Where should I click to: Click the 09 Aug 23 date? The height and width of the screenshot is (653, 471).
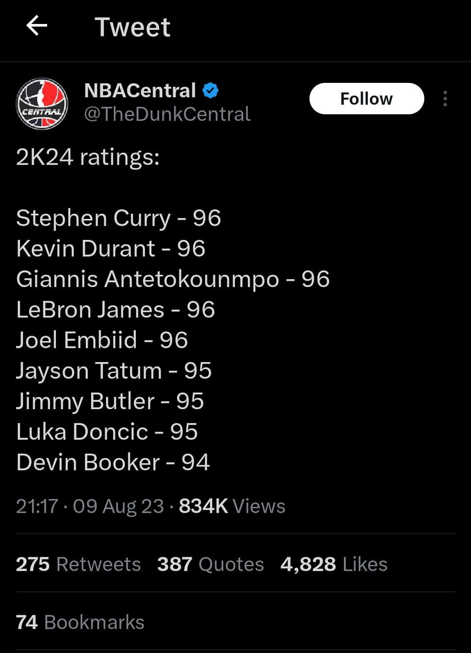[118, 506]
